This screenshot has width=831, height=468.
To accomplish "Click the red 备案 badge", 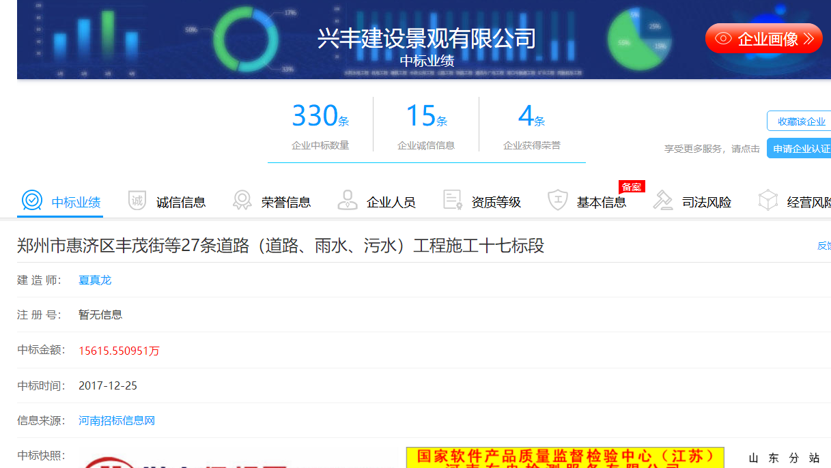I will (632, 186).
